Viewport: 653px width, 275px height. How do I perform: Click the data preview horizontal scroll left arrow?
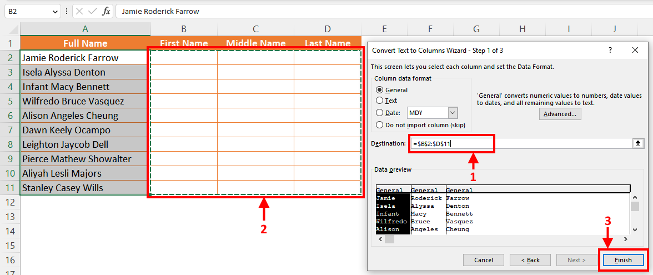[379, 239]
